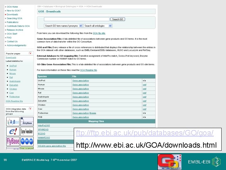226x170 pixels.
Task: Open the FlyBase logo
Action: (x=13, y=141)
